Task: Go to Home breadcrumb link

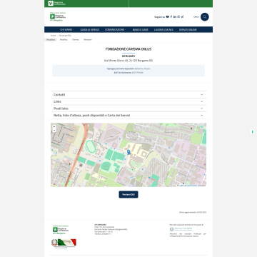Action: pyautogui.click(x=53, y=35)
